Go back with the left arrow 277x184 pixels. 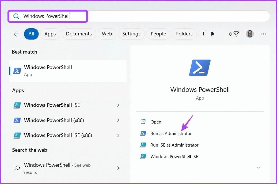point(16,34)
